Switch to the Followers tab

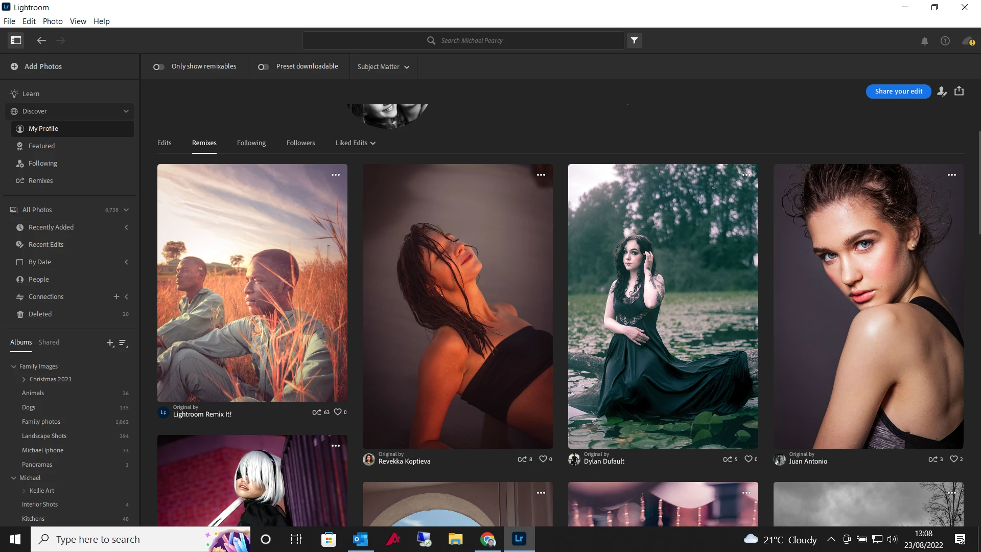pos(300,143)
